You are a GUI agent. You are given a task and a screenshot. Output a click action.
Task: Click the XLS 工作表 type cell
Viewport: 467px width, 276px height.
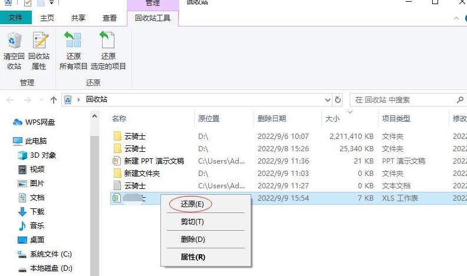(x=400, y=198)
